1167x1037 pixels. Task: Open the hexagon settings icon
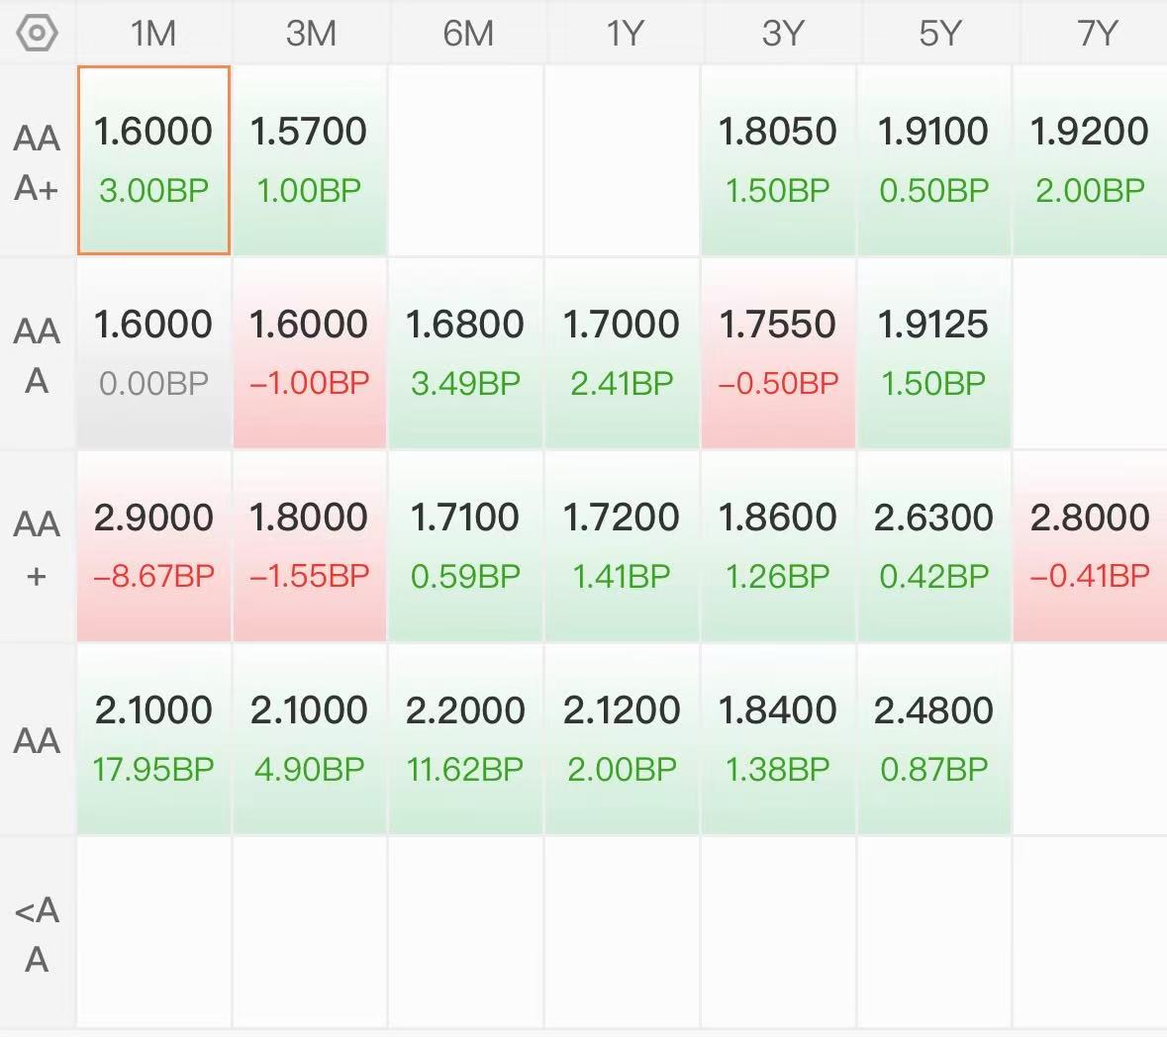[x=37, y=34]
